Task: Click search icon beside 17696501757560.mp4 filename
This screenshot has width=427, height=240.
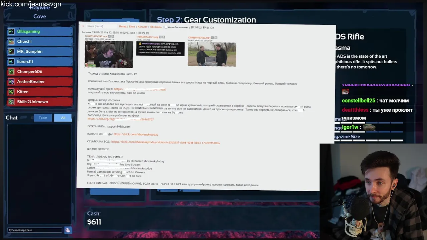Action: 212,38
